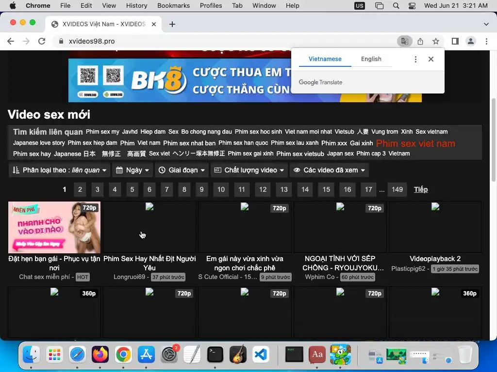
Task: Close the Google Translate popup
Action: coord(431,59)
